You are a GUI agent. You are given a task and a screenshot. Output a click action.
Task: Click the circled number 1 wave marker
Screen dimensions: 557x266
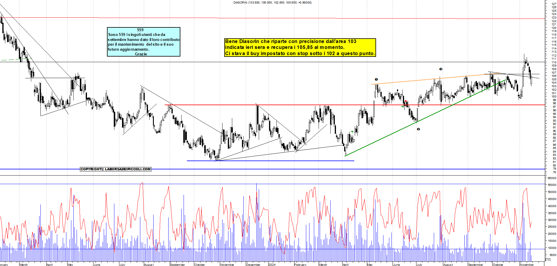pyautogui.click(x=376, y=79)
